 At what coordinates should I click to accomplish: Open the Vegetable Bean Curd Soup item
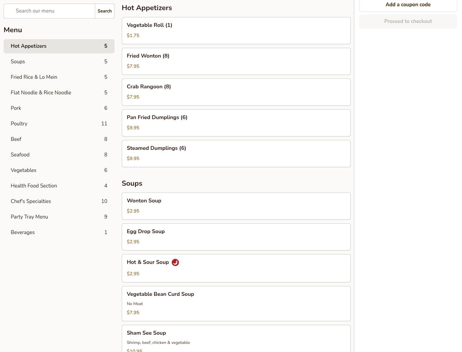[236, 303]
